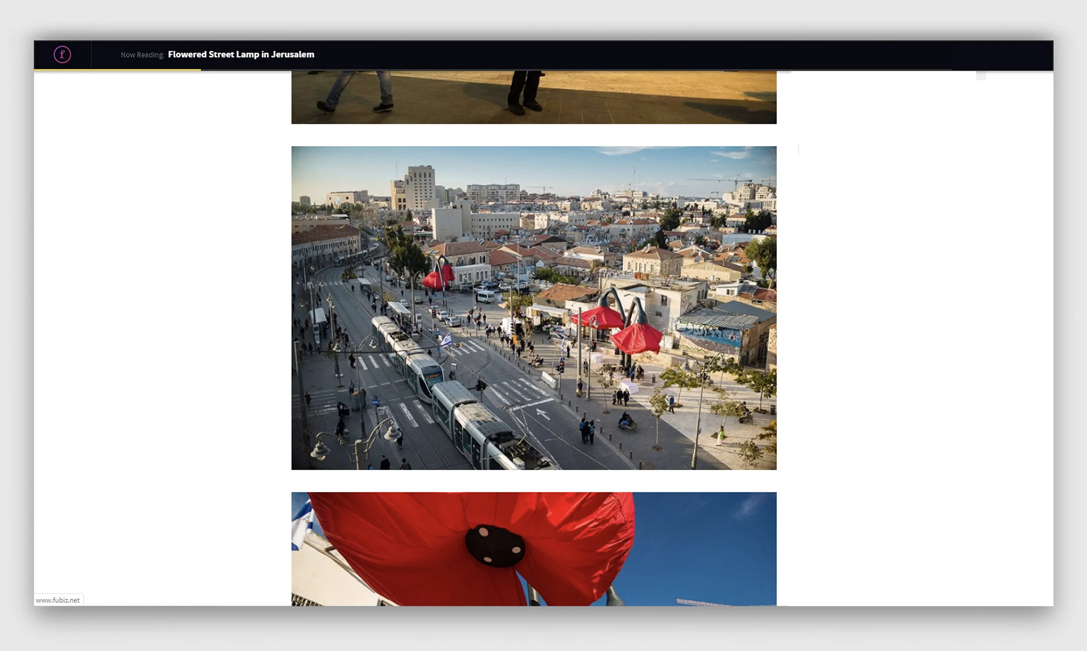The width and height of the screenshot is (1087, 651).
Task: Click the white arrow road marking
Action: point(542,413)
